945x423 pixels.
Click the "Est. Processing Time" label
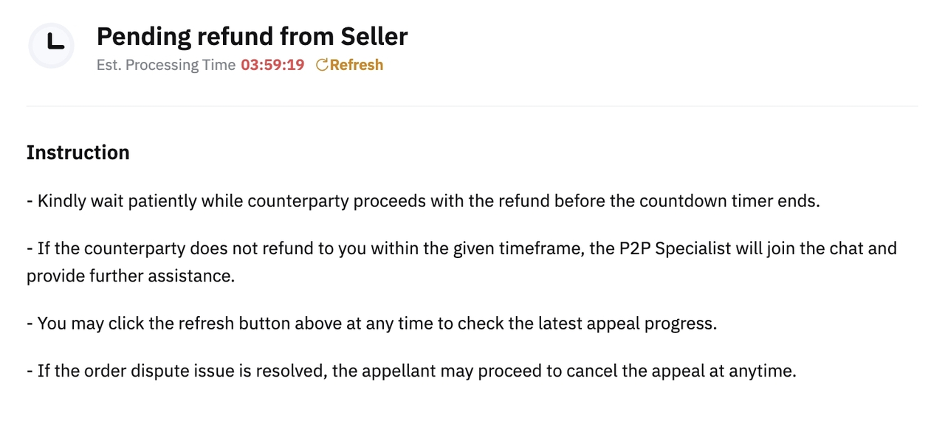pos(165,65)
